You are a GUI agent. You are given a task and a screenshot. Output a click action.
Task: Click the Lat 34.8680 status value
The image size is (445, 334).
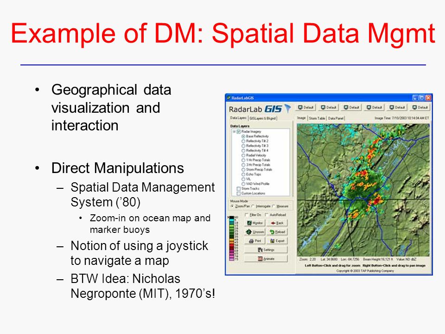coord(329,259)
